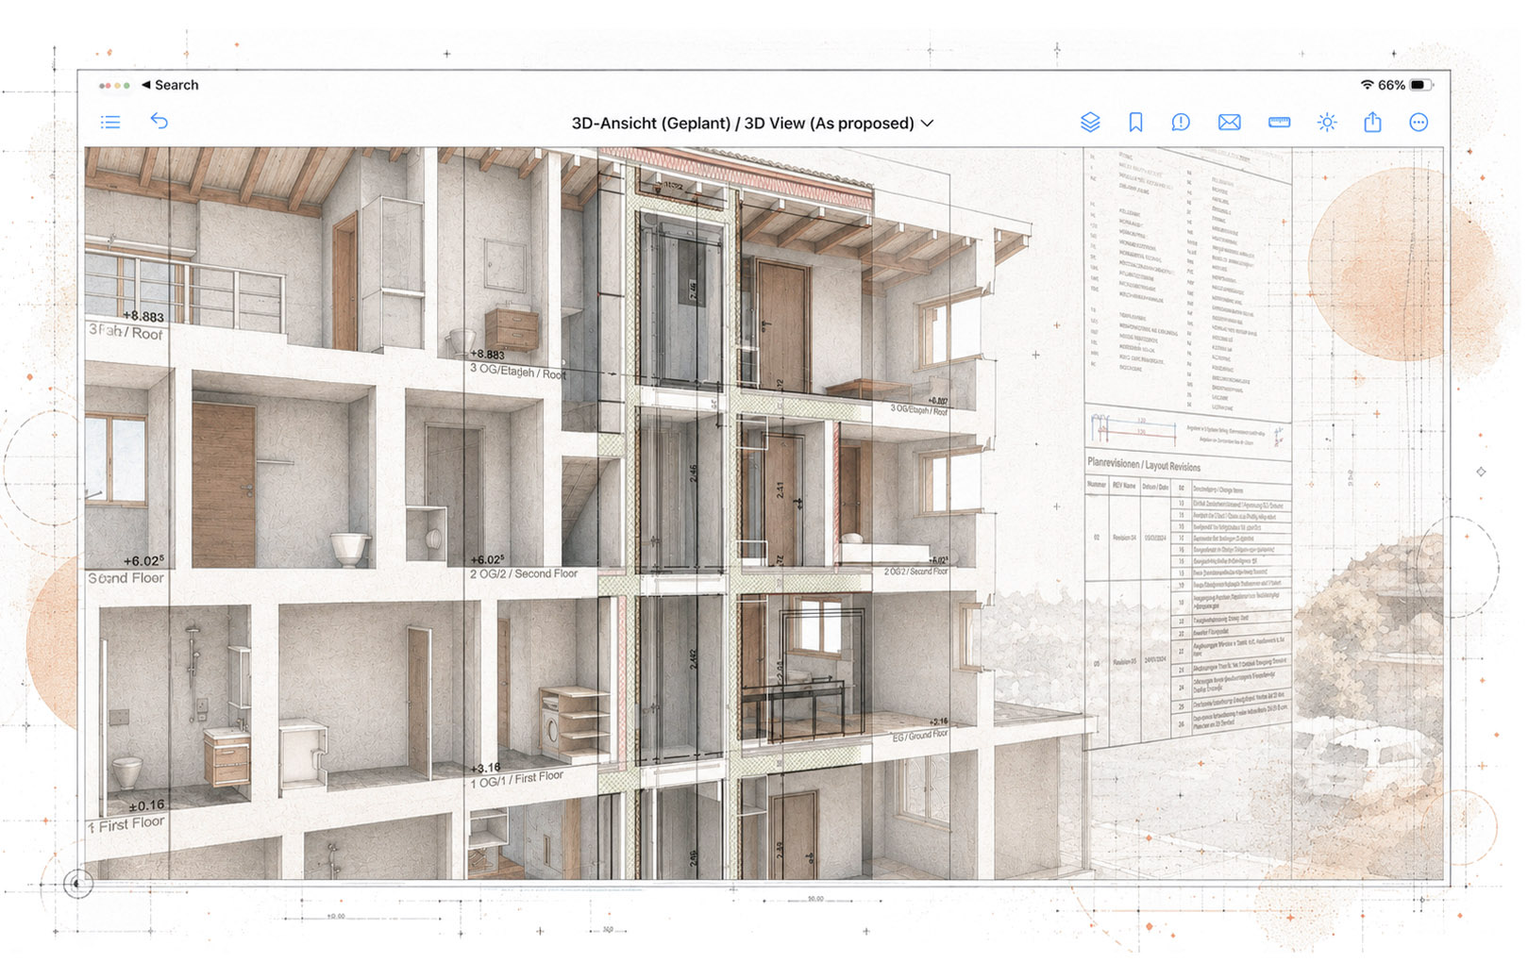This screenshot has height=962, width=1528.
Task: Click the battery indicator
Action: 1421,85
